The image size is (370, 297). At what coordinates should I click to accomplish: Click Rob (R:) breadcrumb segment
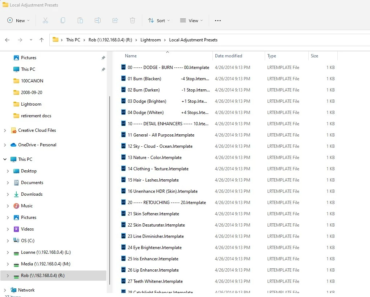click(x=110, y=40)
